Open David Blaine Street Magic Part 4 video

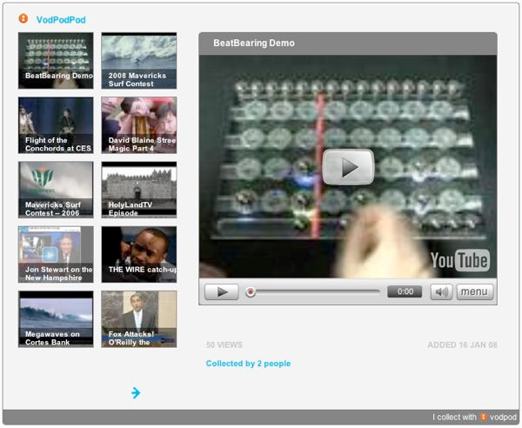[x=139, y=125]
